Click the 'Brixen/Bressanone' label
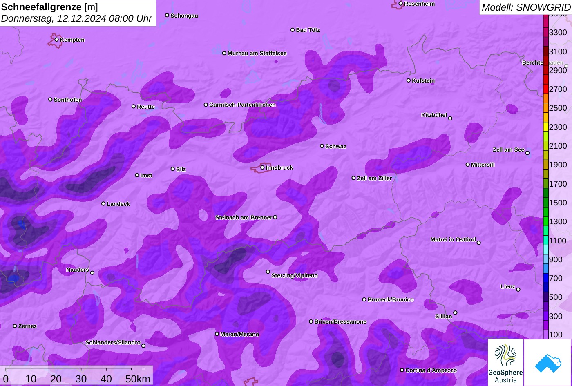Screen dimensions: 572x386 [340, 321]
